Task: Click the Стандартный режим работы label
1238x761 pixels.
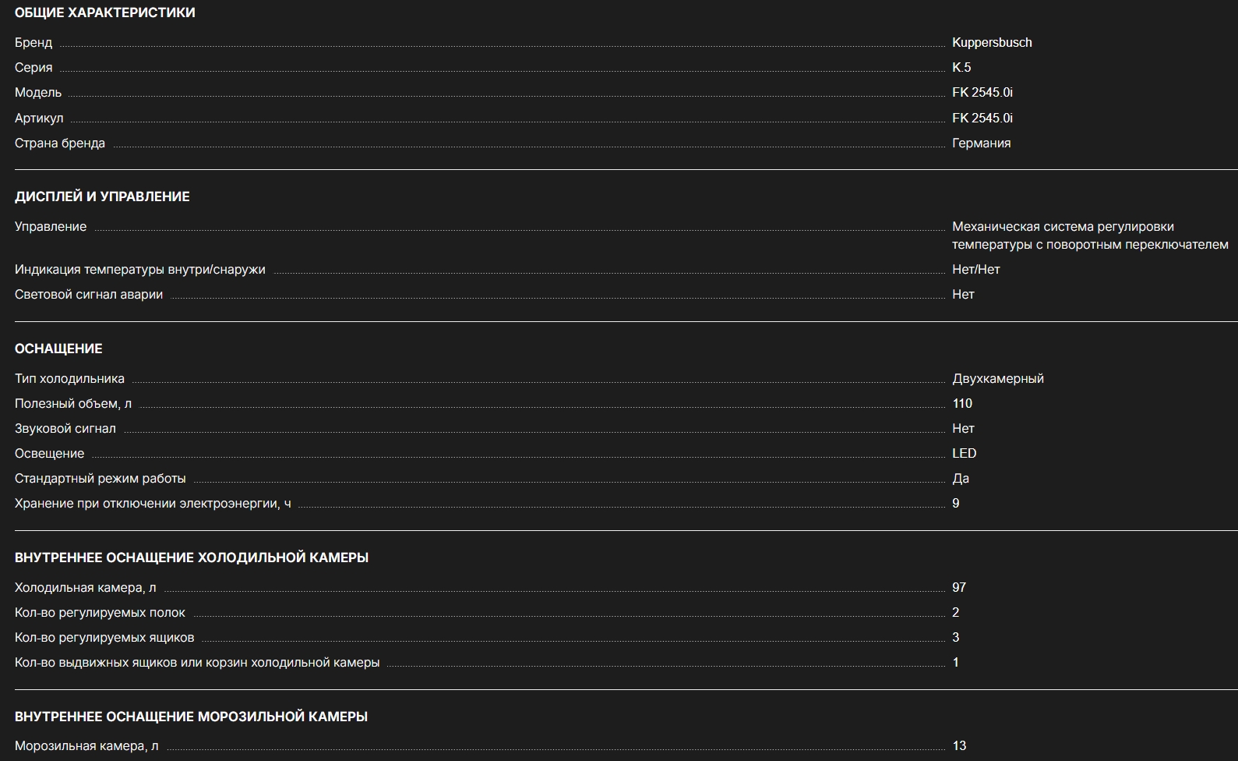Action: (x=100, y=479)
